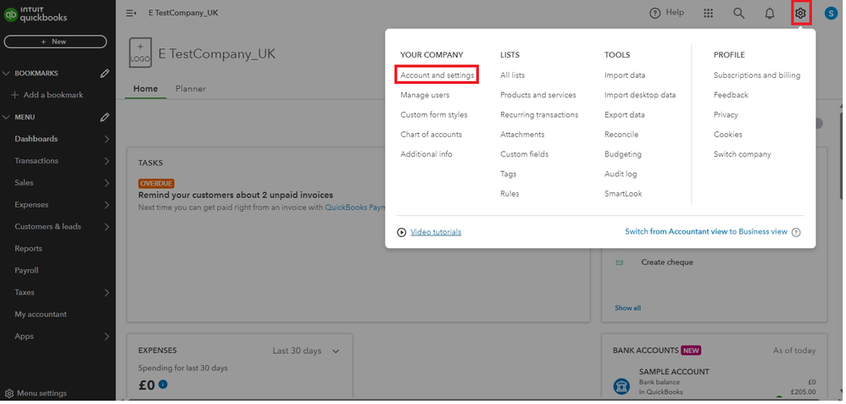
Task: Select Recurring transactions
Action: (x=539, y=115)
